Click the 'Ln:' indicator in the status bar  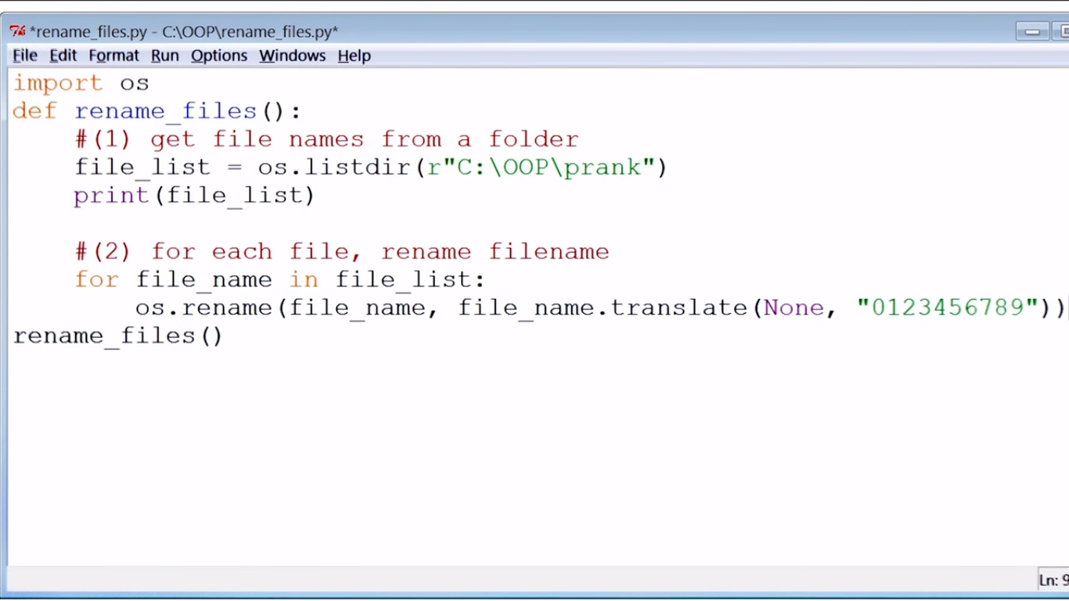click(1053, 580)
